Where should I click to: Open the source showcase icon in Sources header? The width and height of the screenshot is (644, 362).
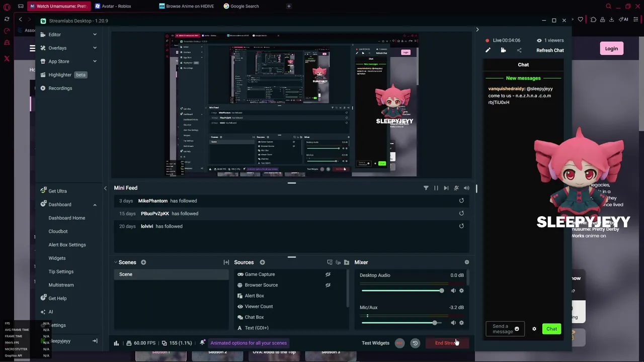click(330, 262)
